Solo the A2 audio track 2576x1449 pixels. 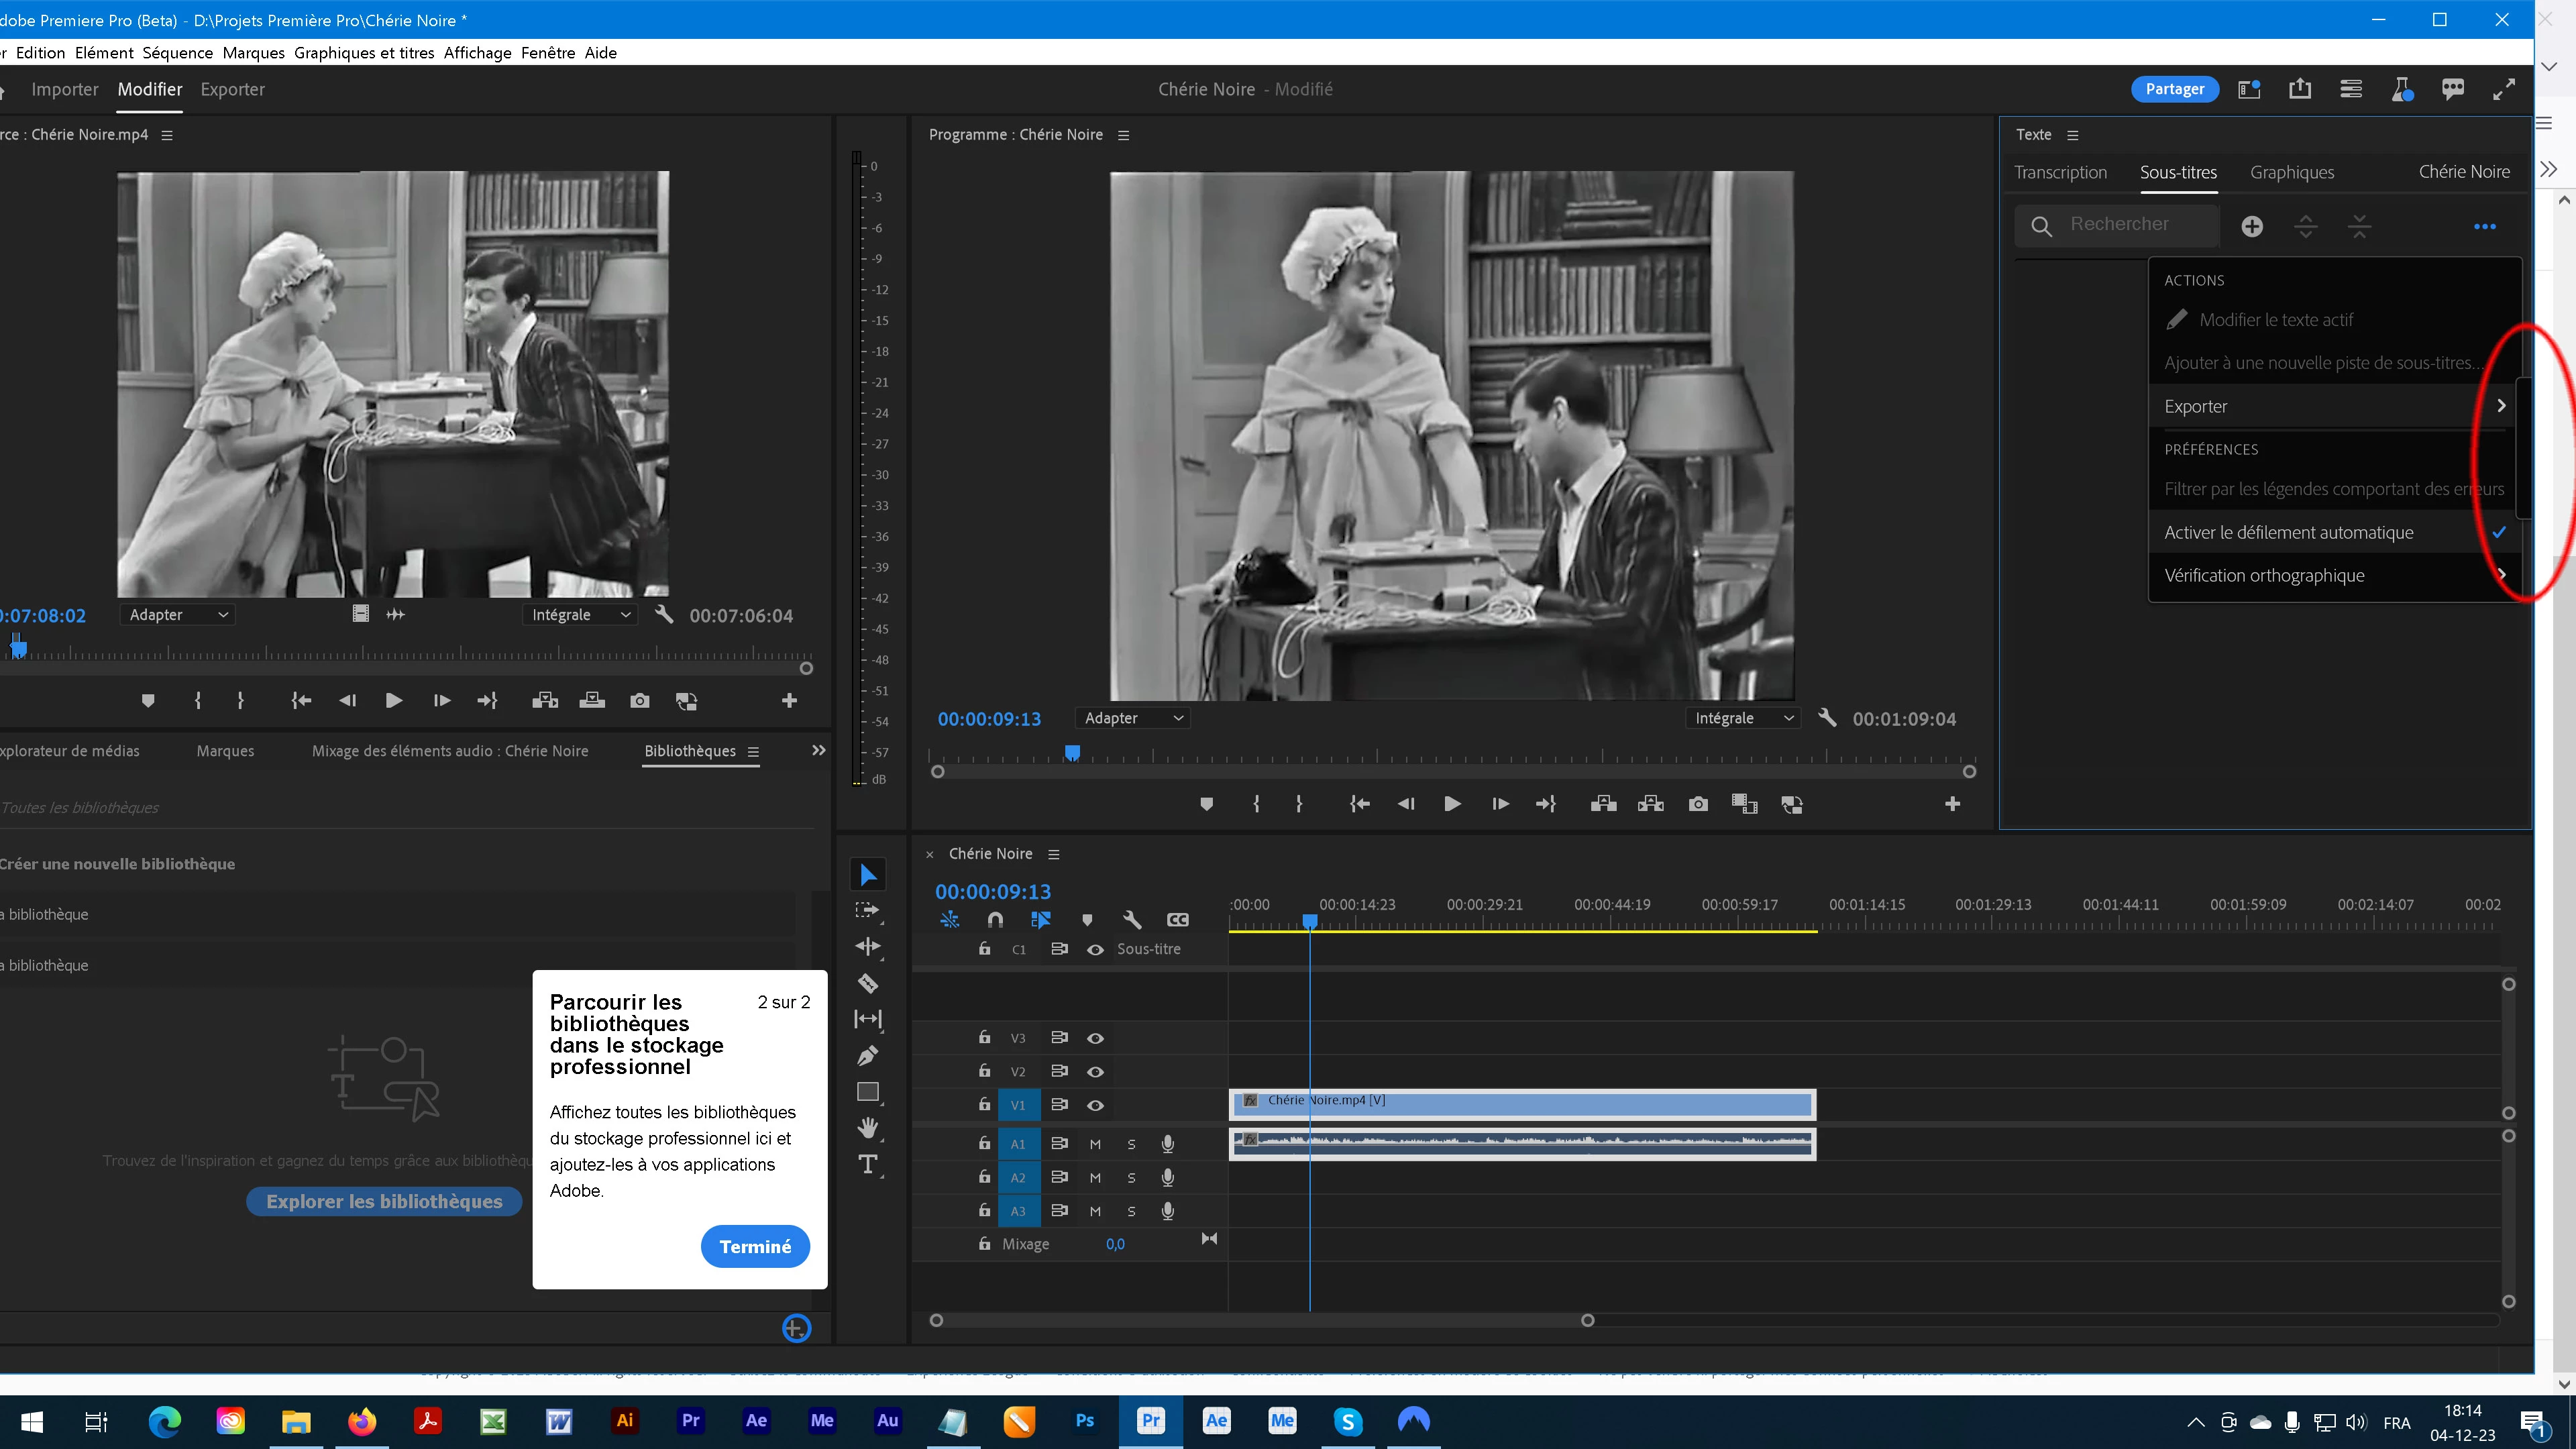click(1131, 1178)
